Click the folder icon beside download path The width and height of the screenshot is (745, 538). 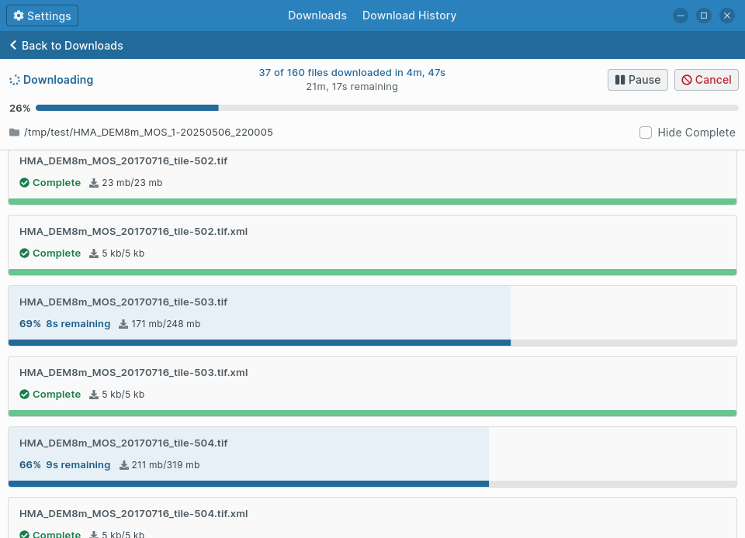(14, 133)
